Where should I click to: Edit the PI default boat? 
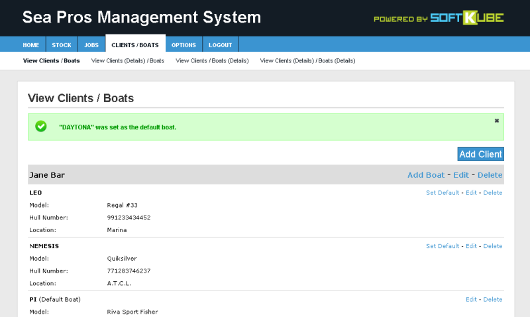click(x=471, y=299)
